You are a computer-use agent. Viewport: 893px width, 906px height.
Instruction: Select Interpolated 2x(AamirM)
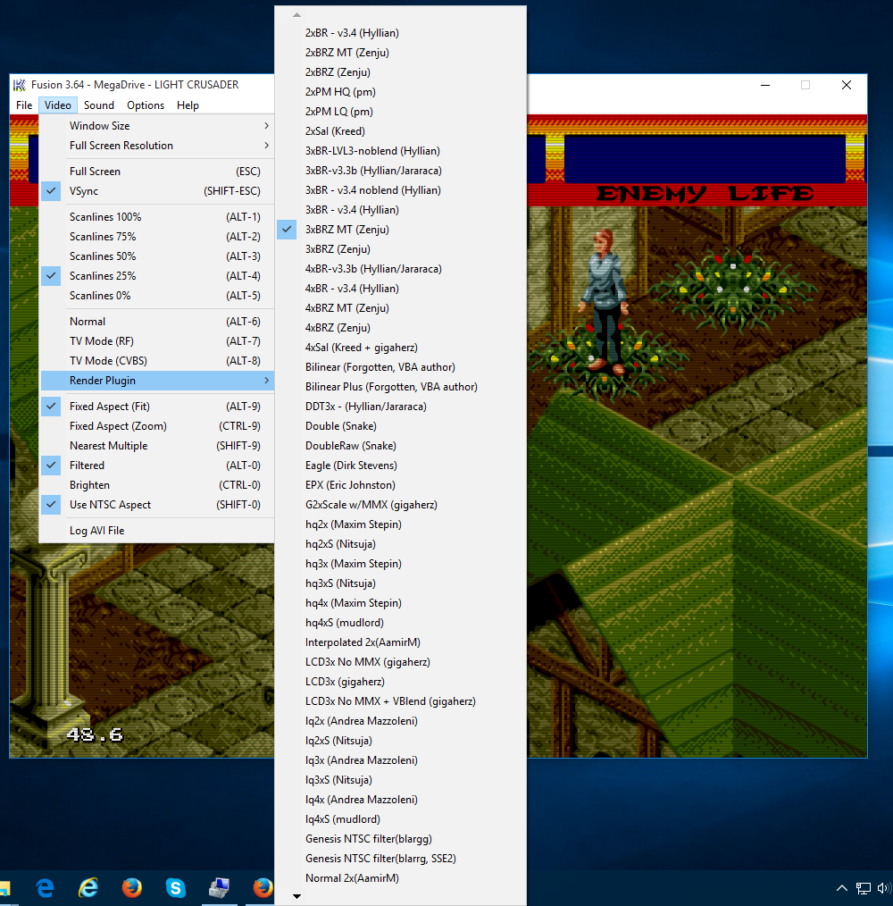click(400, 642)
